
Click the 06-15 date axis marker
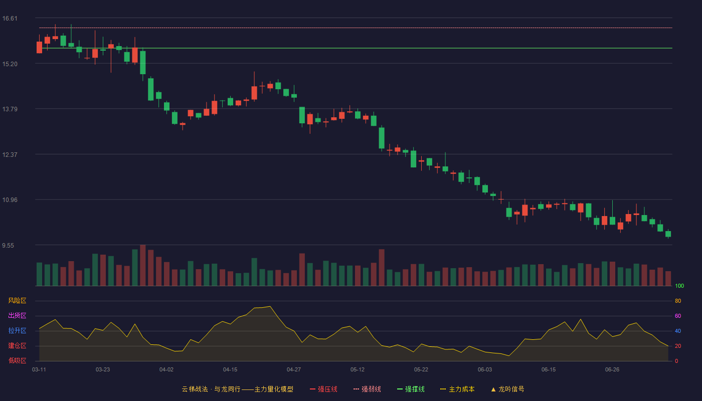pyautogui.click(x=549, y=369)
